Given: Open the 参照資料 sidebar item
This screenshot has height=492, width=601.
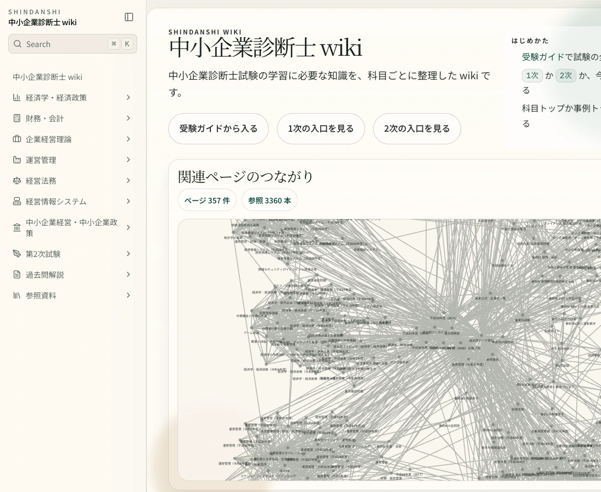Looking at the screenshot, I should point(40,295).
